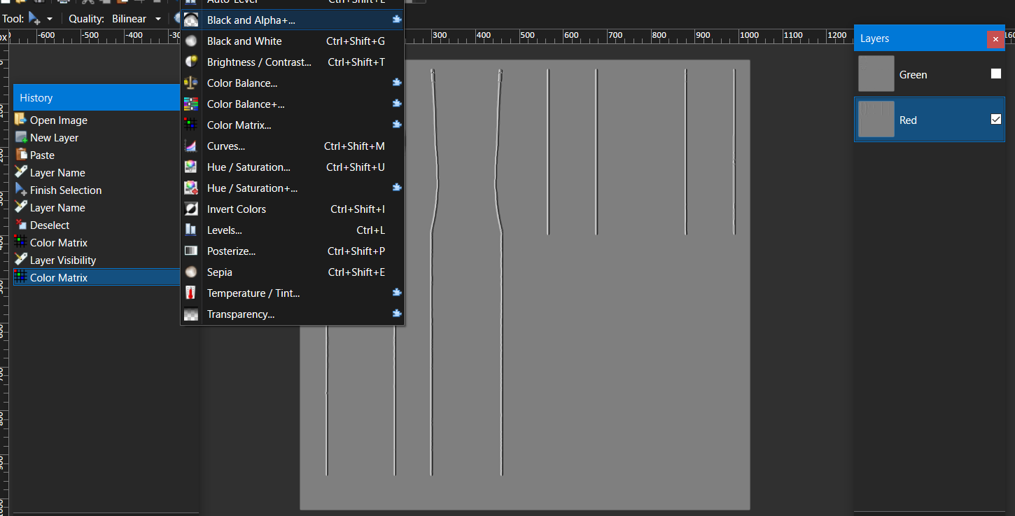Jump to Deselect step in History

pos(50,225)
